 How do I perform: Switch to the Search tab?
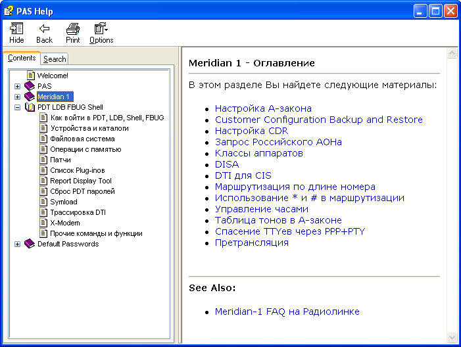pyautogui.click(x=55, y=58)
